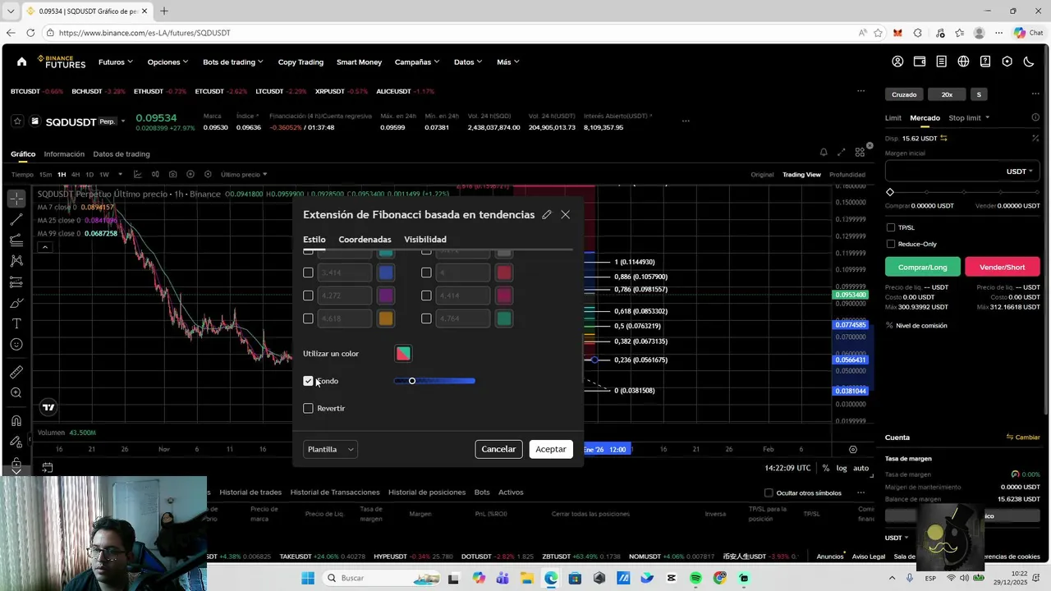The width and height of the screenshot is (1051, 591).
Task: Switch theme with the moon icon
Action: pyautogui.click(x=1029, y=62)
